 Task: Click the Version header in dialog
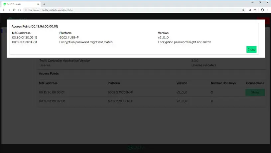(x=163, y=33)
